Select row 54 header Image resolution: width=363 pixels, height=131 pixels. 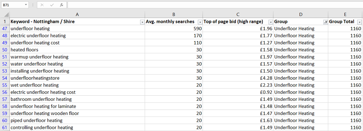click(x=5, y=78)
